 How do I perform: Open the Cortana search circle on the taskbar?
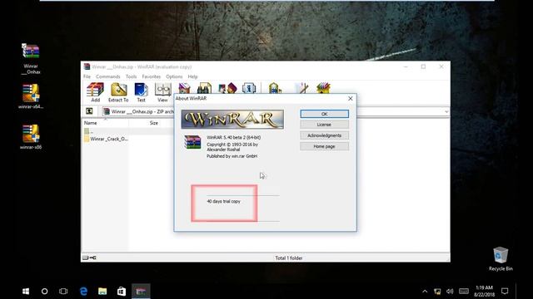pos(44,292)
